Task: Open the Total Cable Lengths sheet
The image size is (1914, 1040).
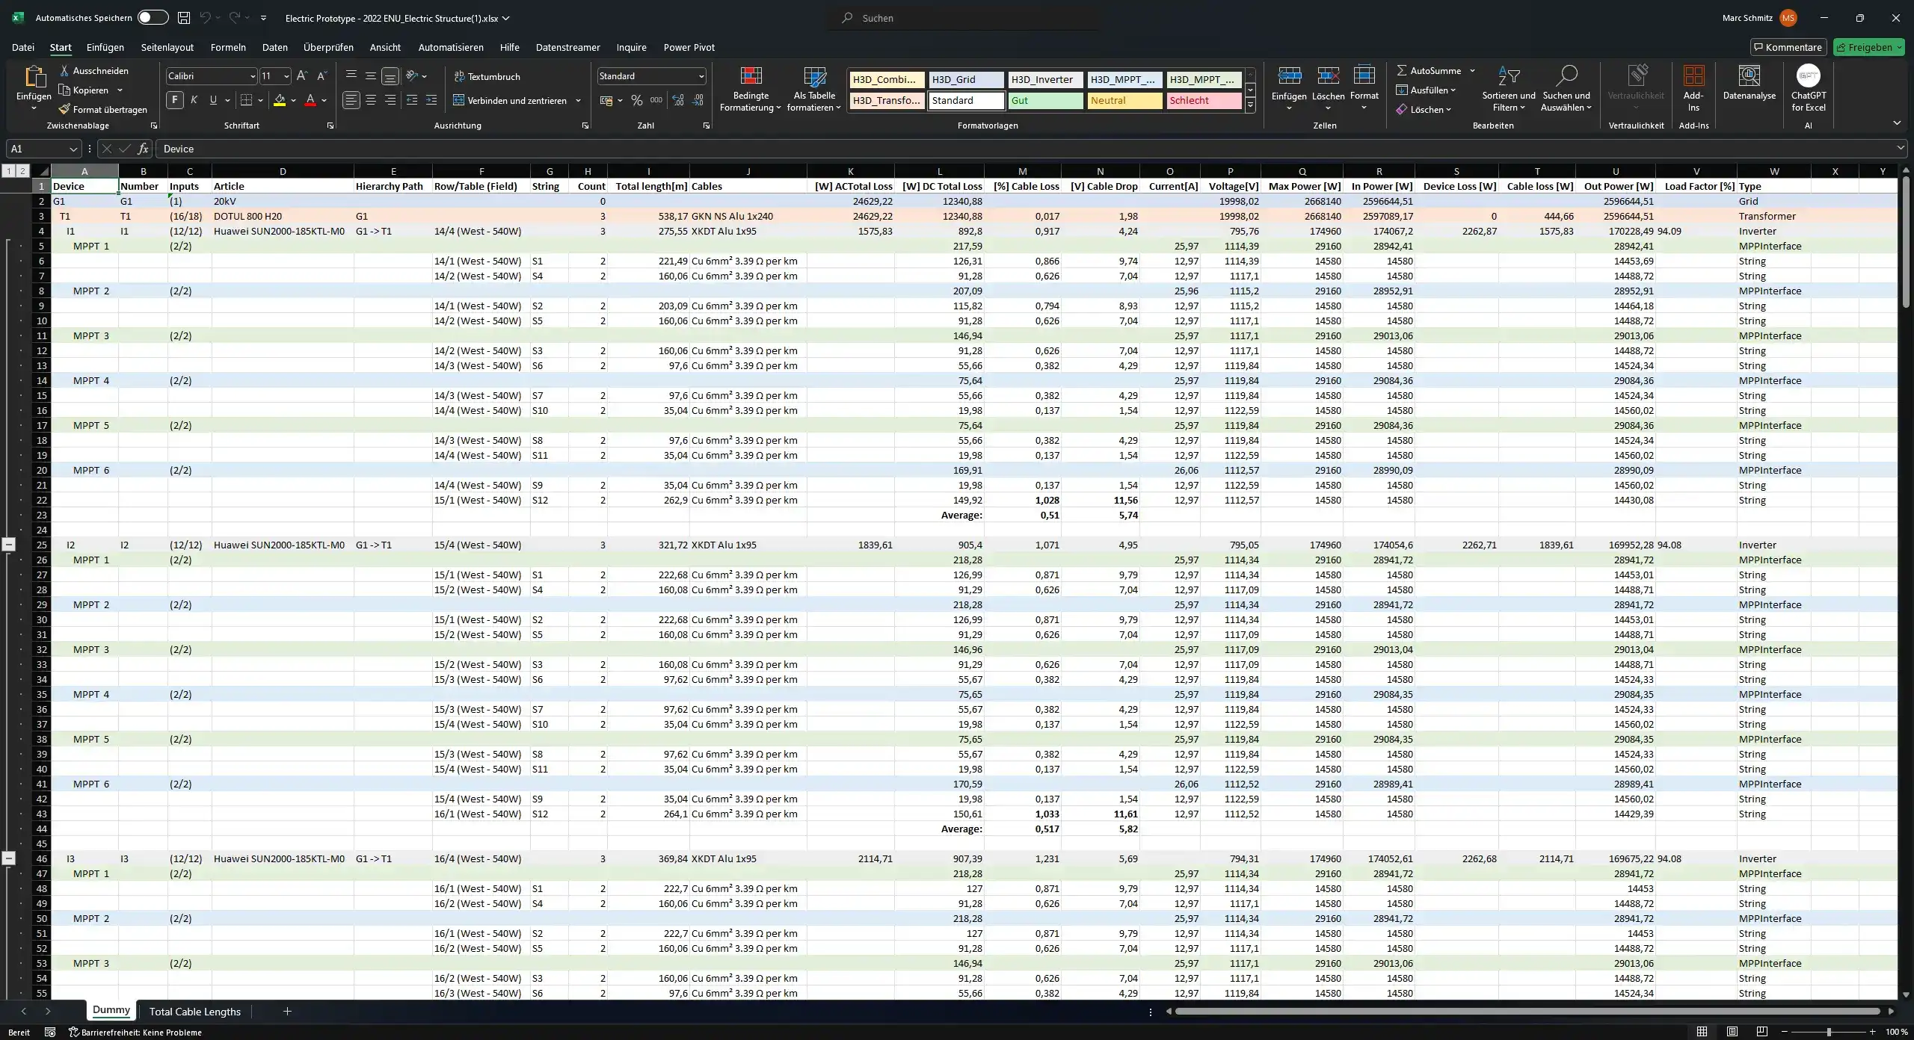Action: click(194, 1011)
